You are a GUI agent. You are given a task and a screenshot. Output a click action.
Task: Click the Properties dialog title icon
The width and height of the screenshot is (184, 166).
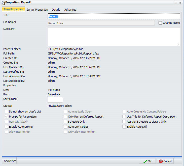(3, 3)
